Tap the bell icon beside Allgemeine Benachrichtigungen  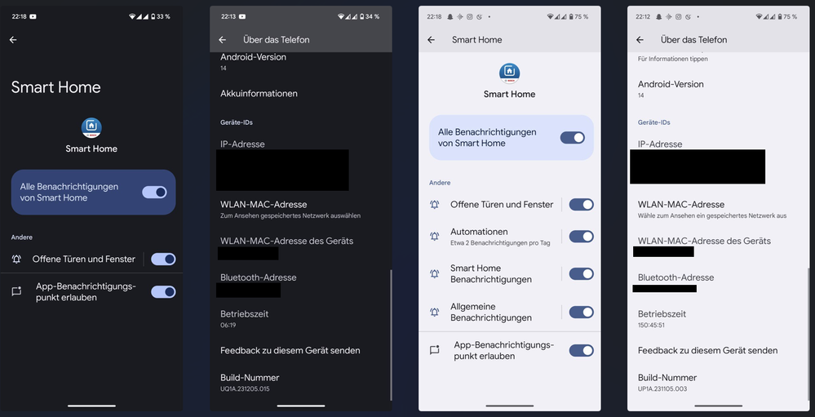tap(434, 312)
